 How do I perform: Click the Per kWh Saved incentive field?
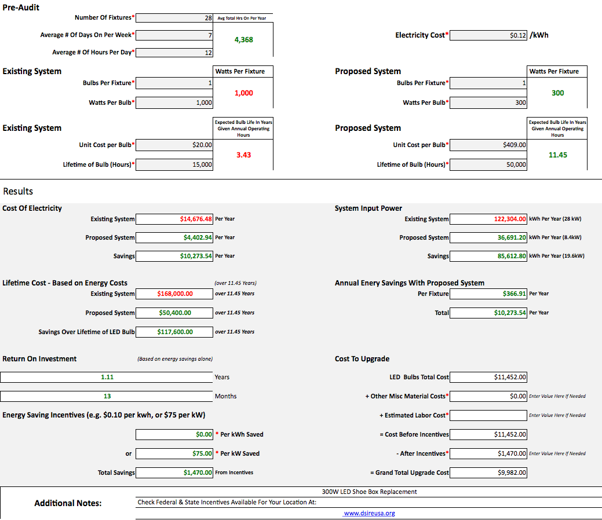[174, 434]
